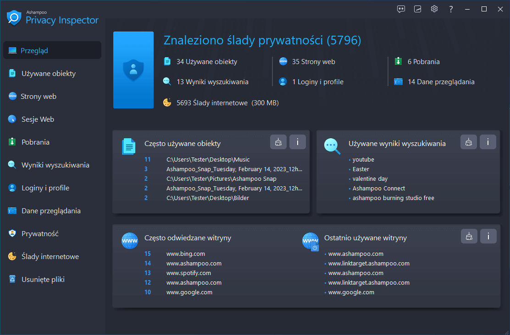Open "Sesje Web" via its globe icon
The image size is (510, 335).
12,119
